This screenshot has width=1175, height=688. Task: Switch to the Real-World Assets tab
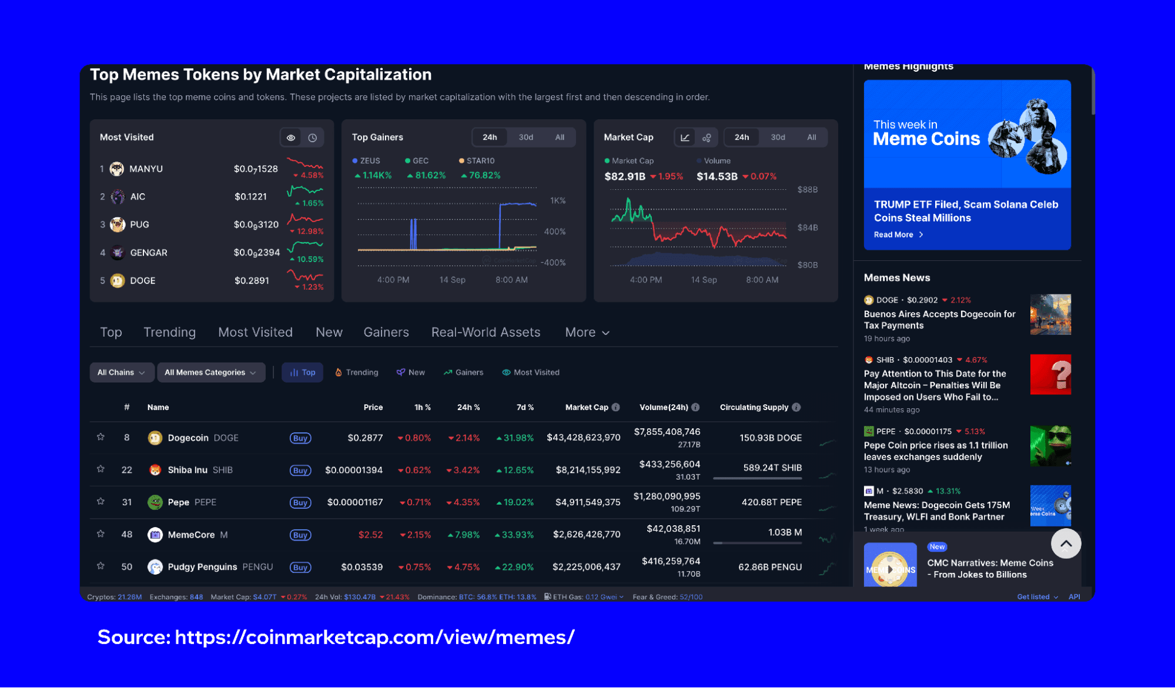pos(485,332)
